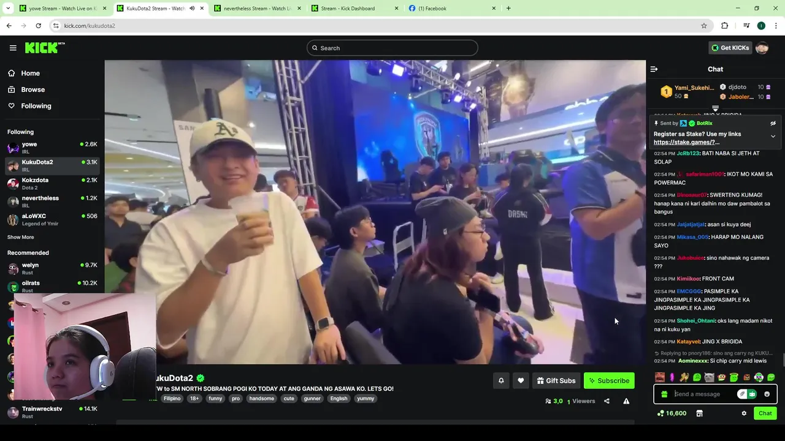
Task: Click the gift box icon in message box
Action: [x=664, y=394]
